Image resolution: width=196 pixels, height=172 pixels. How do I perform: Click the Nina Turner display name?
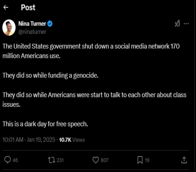tap(32, 24)
